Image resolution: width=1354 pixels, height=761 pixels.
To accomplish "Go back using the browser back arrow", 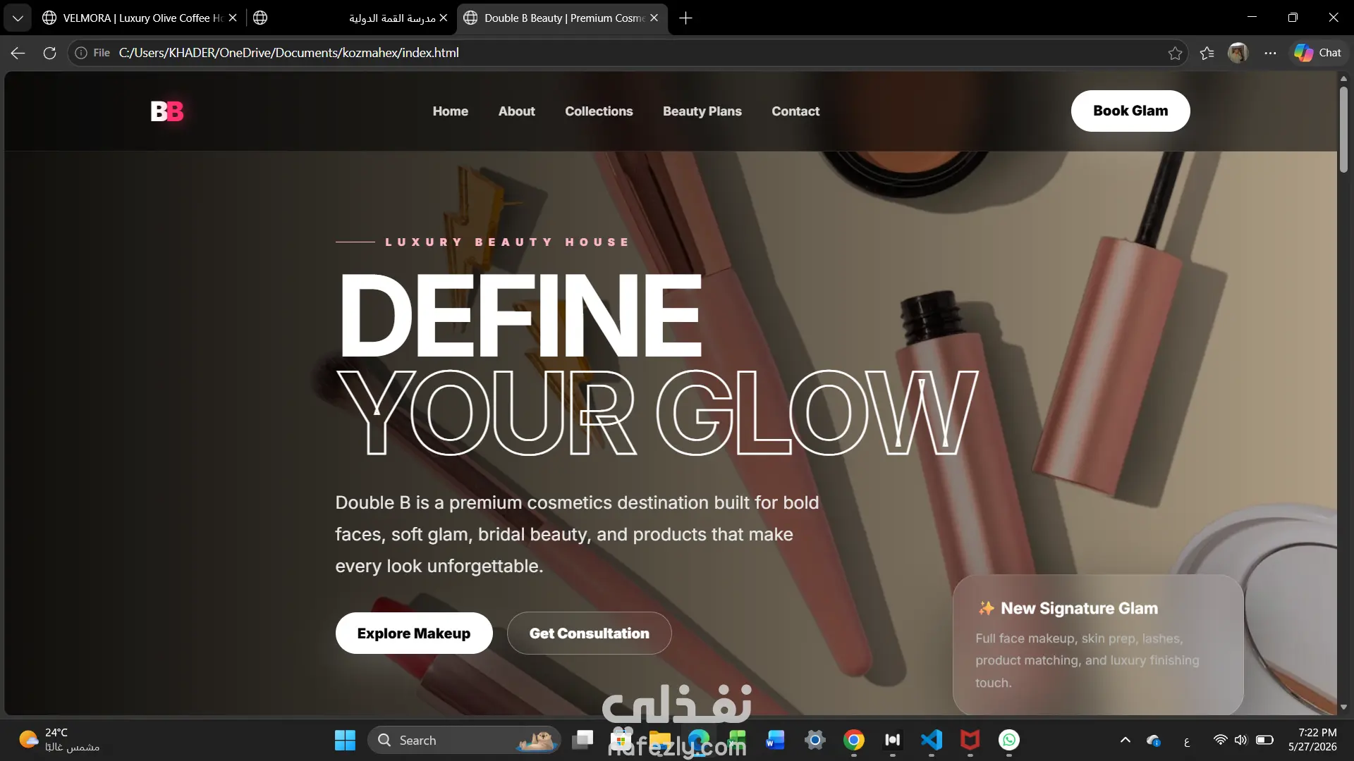I will 18,53.
